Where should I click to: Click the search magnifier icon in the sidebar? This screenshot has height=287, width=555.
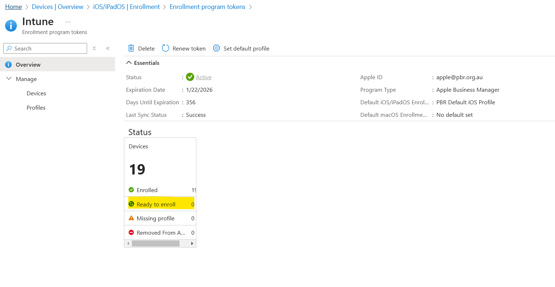tap(9, 48)
